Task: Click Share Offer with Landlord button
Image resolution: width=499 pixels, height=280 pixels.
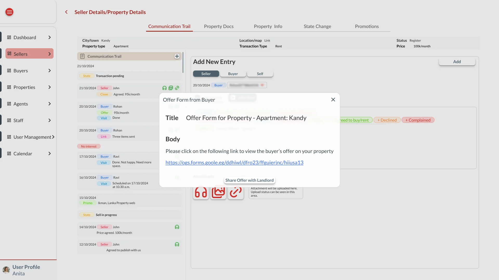Action: pos(249,180)
